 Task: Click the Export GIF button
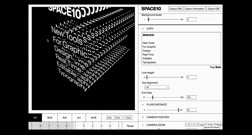point(213,9)
